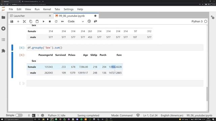
Task: Click Windows Start button in taskbar
Action: pyautogui.click(x=2, y=119)
